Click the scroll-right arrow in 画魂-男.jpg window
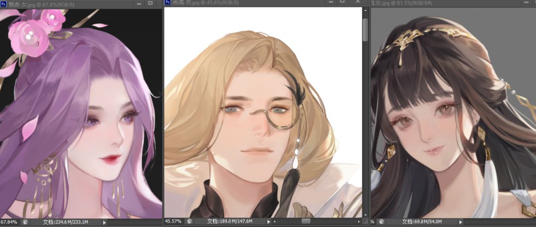This screenshot has height=227, width=536. coord(359,222)
